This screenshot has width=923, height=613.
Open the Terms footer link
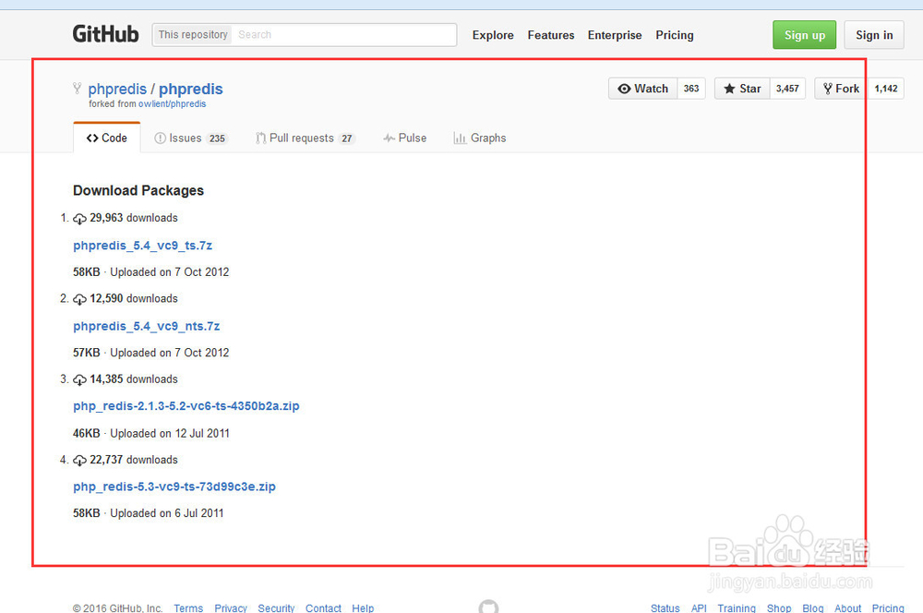point(188,607)
